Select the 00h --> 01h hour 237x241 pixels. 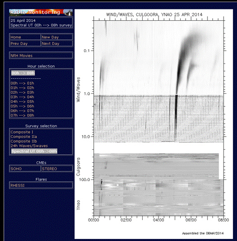[22, 83]
